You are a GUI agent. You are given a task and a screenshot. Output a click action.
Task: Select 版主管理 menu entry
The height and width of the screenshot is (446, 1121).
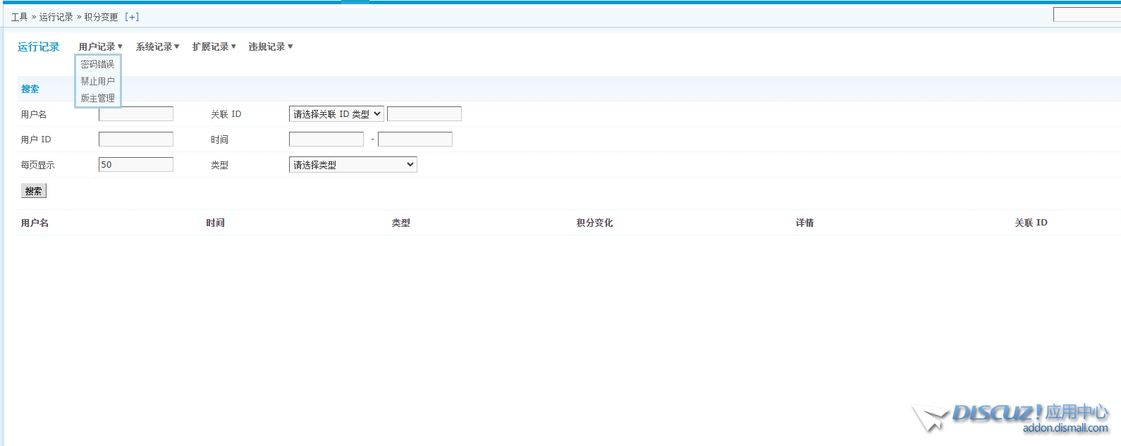pyautogui.click(x=97, y=98)
